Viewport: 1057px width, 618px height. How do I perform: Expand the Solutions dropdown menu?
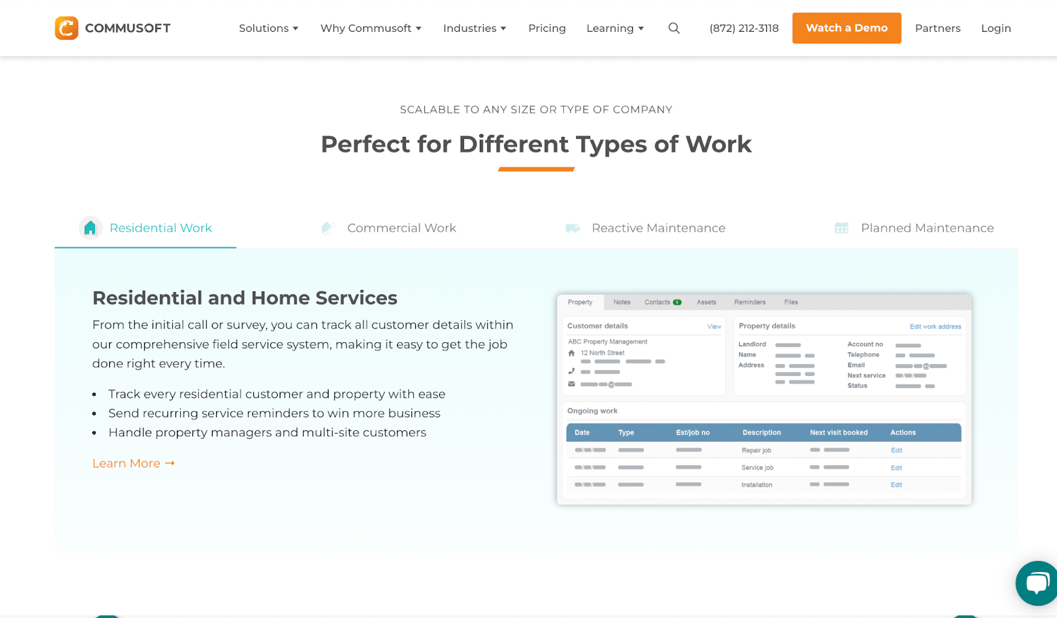pos(268,28)
